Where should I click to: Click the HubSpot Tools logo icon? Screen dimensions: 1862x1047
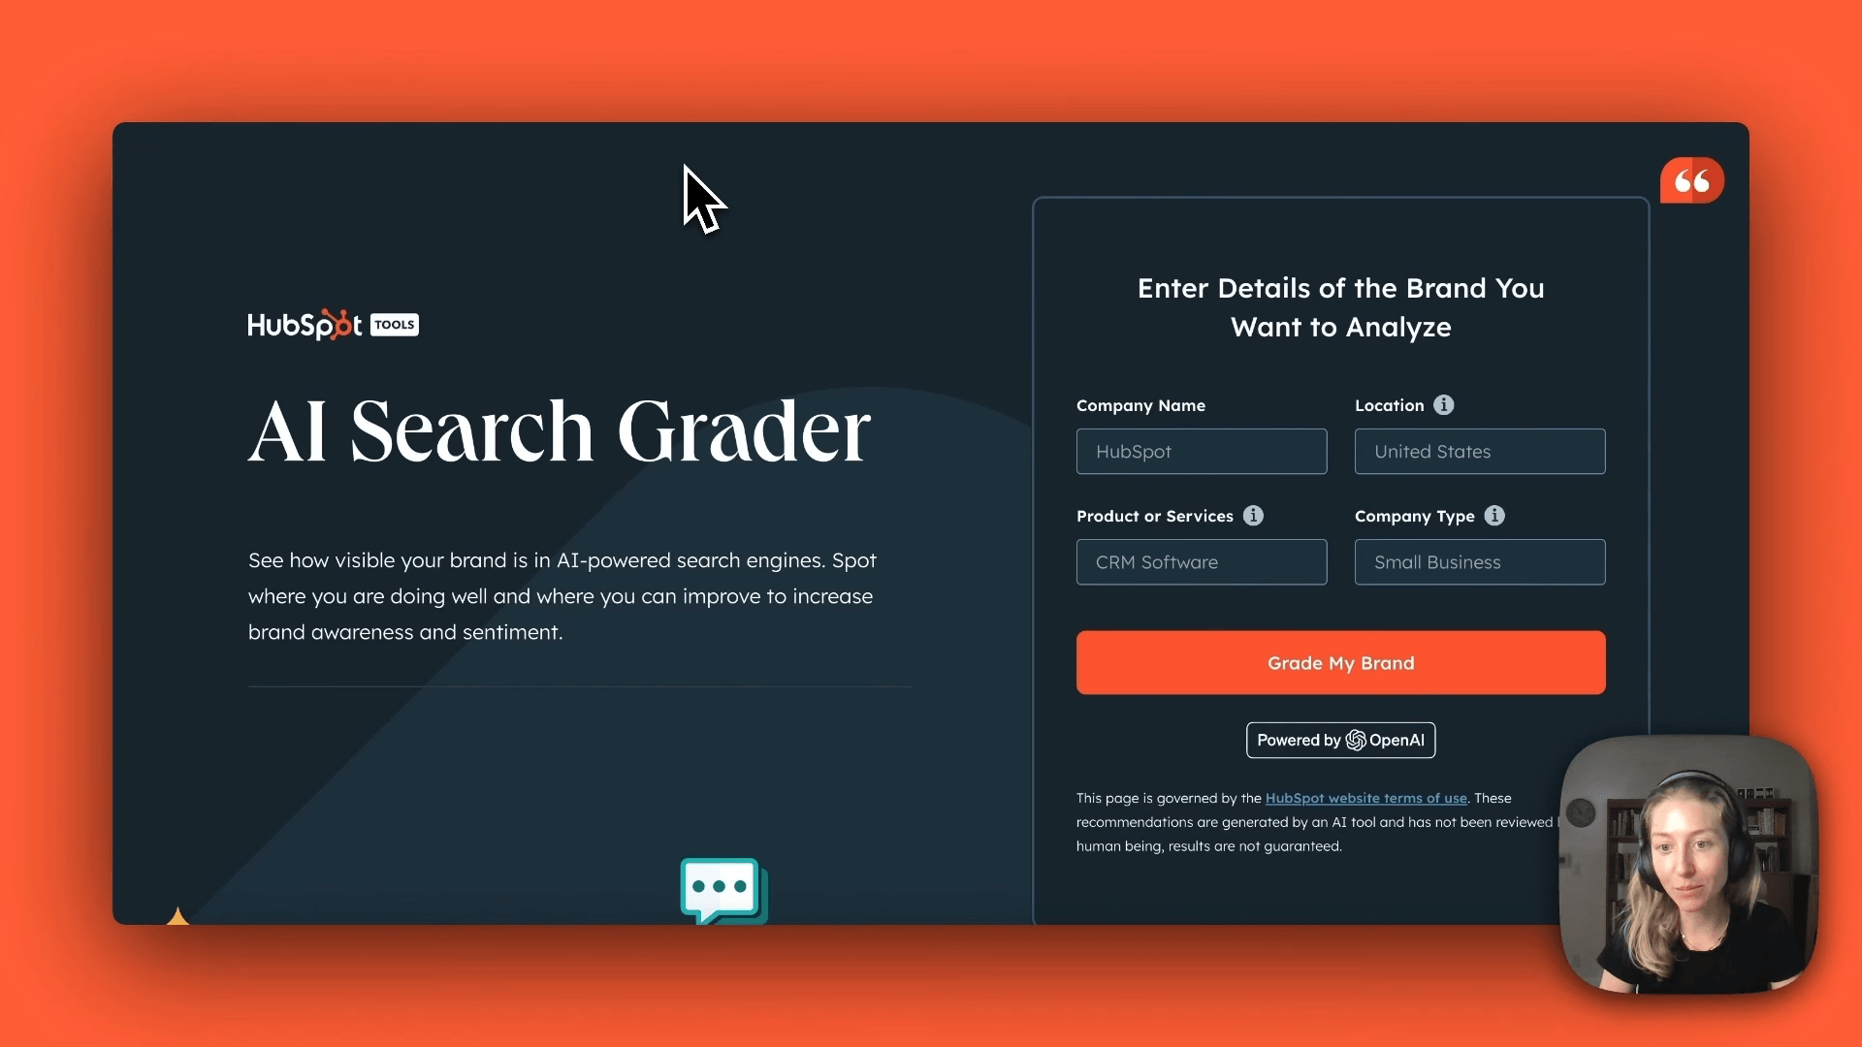(334, 324)
